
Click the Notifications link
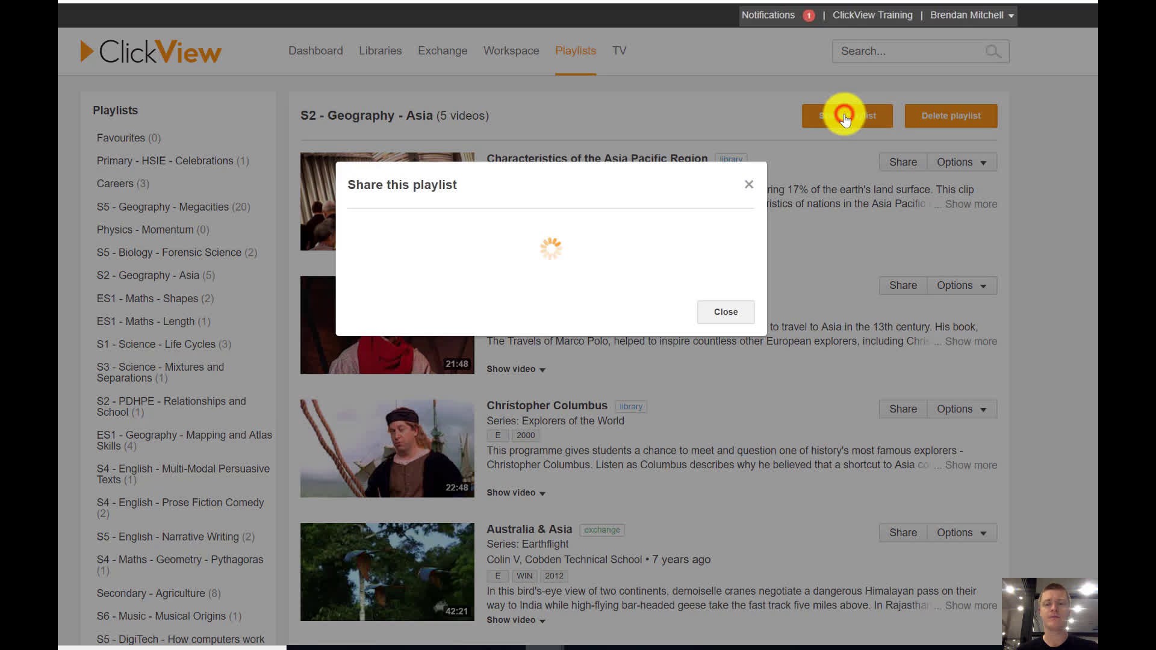pyautogui.click(x=768, y=15)
